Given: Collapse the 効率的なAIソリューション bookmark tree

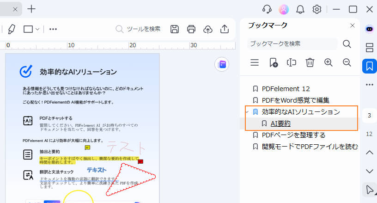Looking at the screenshot, I should [247, 112].
